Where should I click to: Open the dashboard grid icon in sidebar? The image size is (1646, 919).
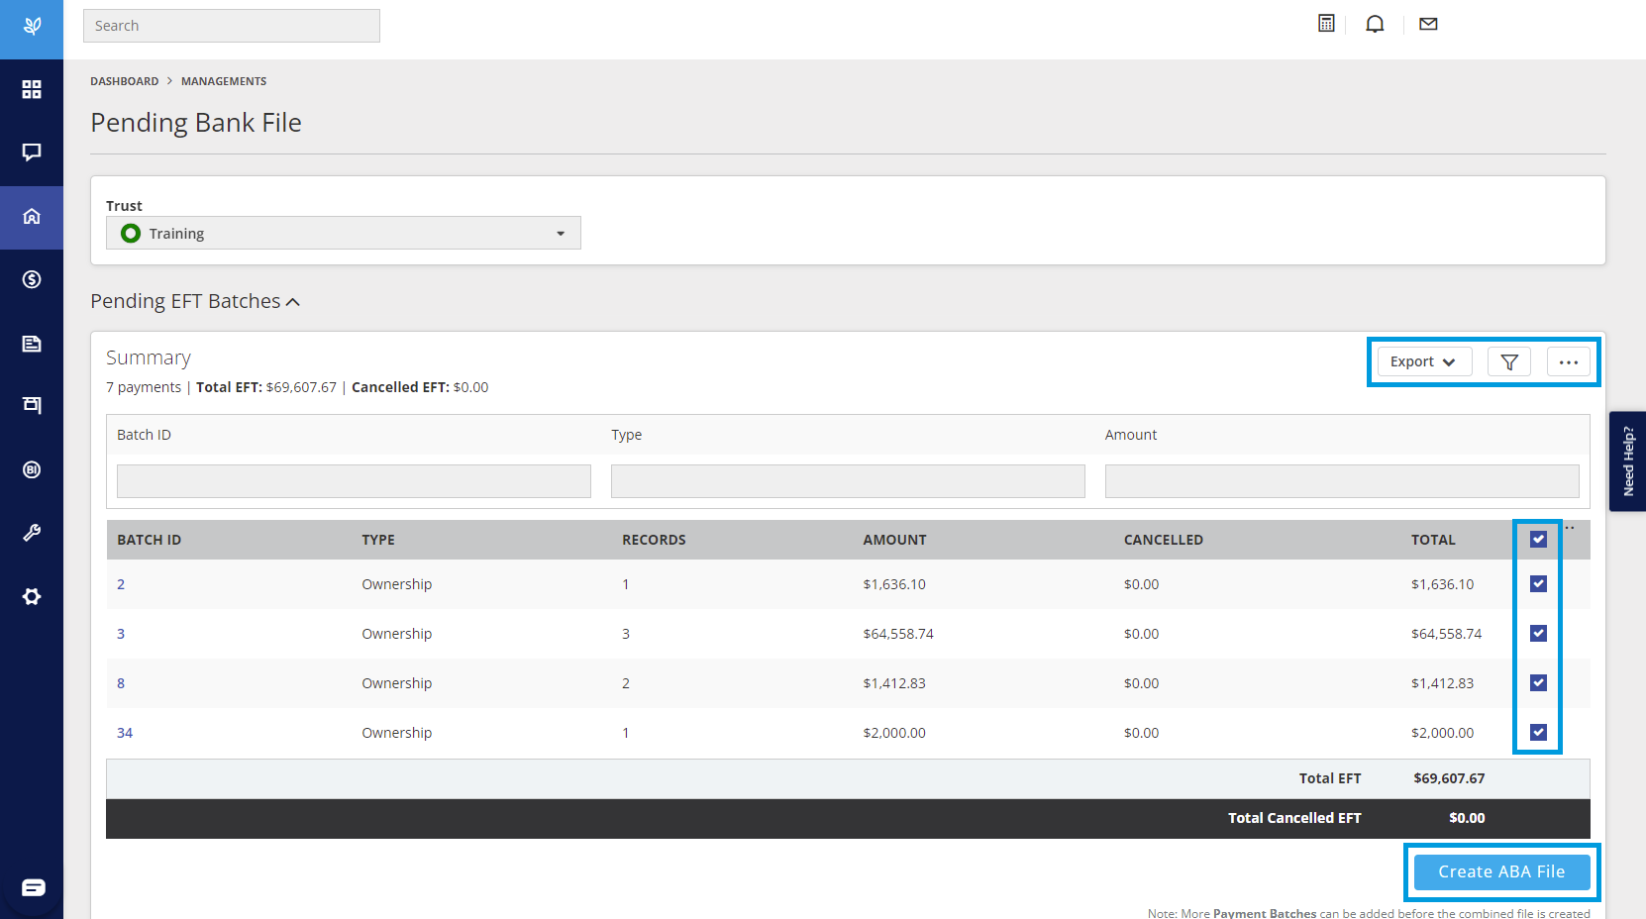(x=32, y=89)
